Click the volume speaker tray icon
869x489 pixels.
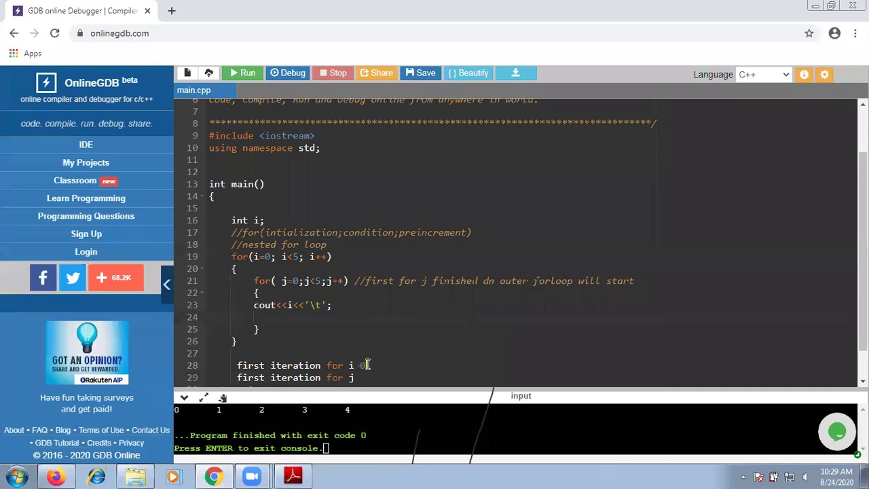[x=805, y=477]
